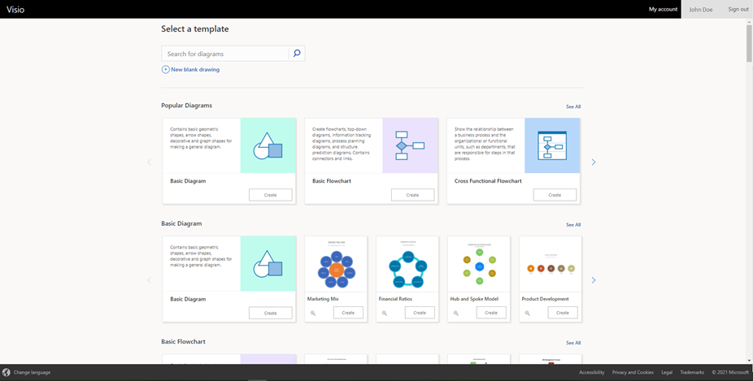Click the © 2021 Microsoft text
Screen dimensions: 753x381
click(730, 372)
